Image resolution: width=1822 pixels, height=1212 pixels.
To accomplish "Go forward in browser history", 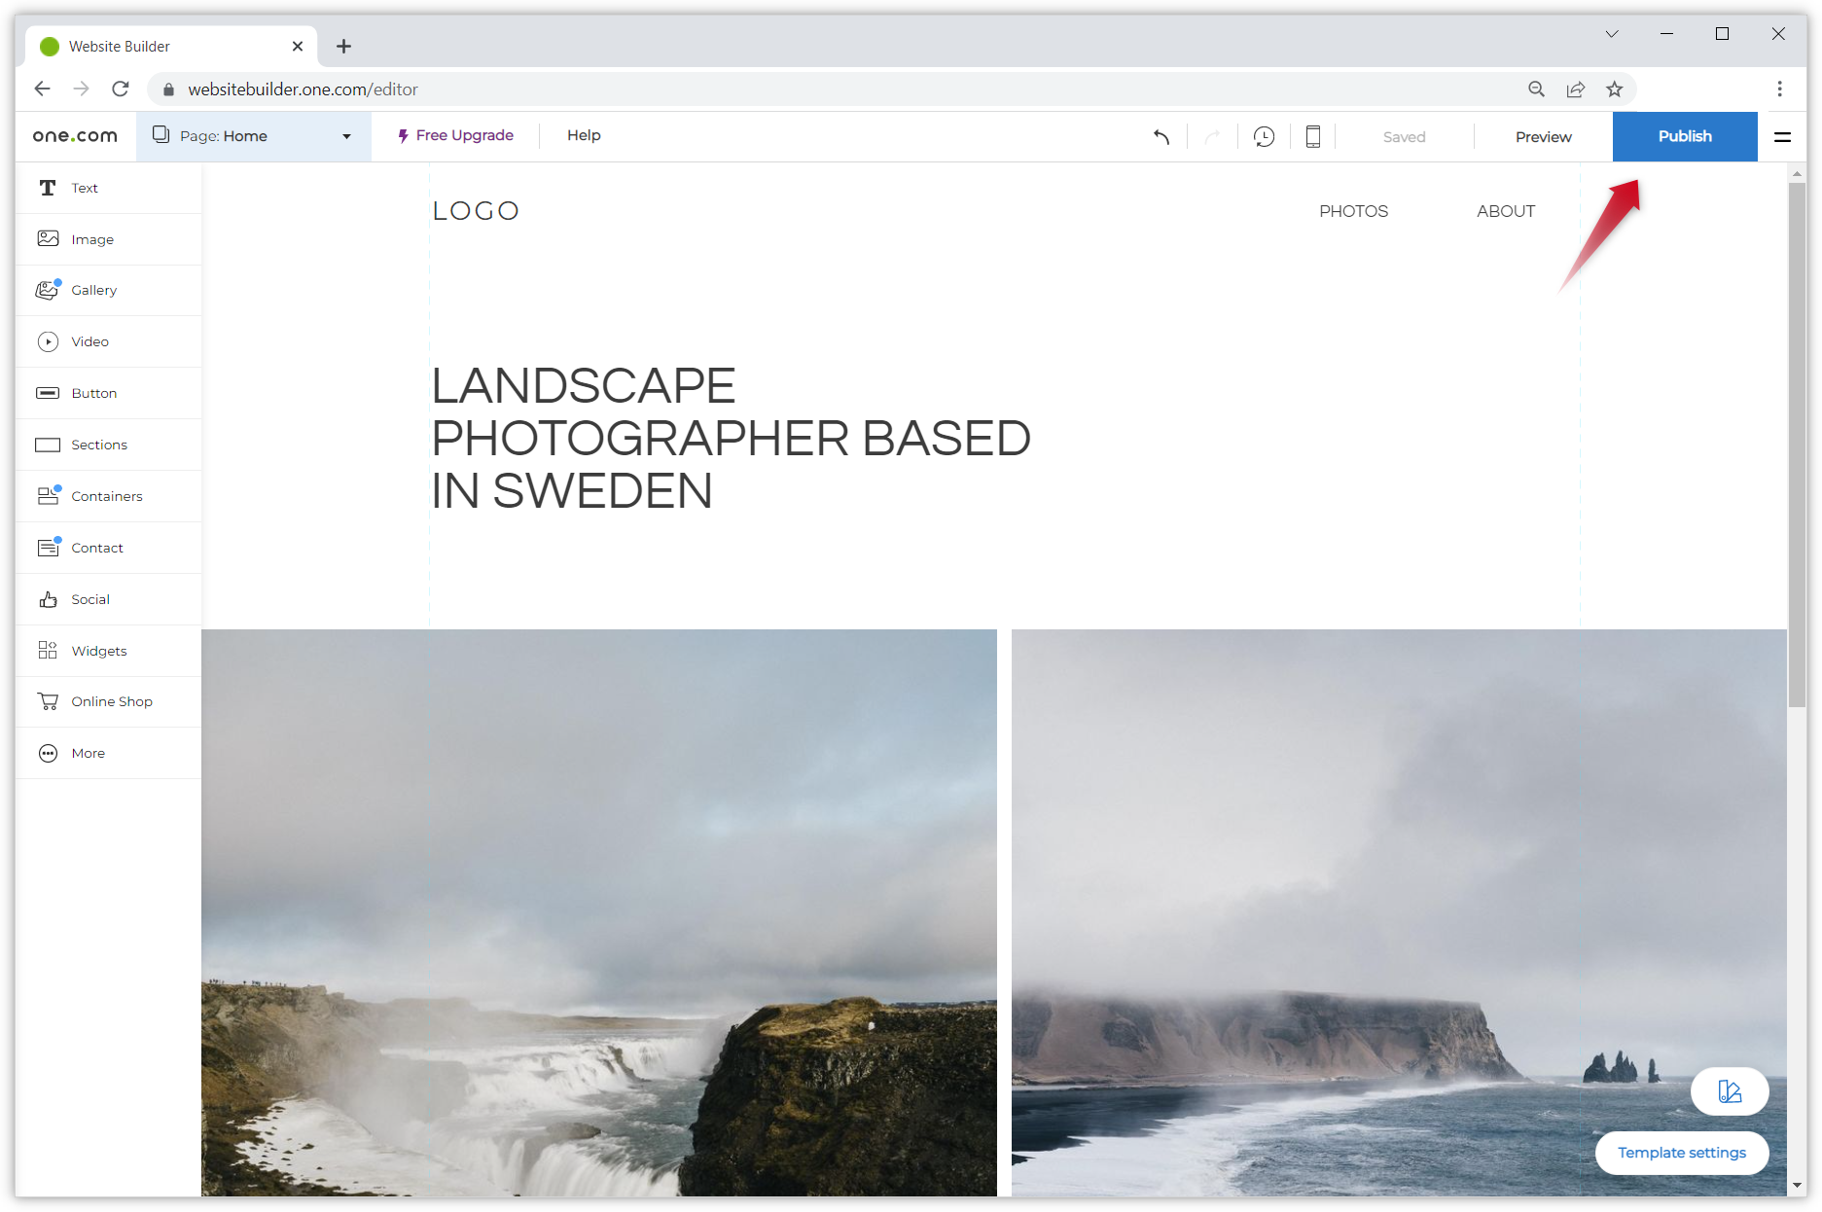I will [x=82, y=89].
